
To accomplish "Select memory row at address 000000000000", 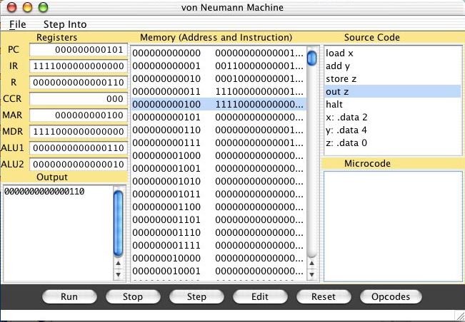I will click(218, 53).
